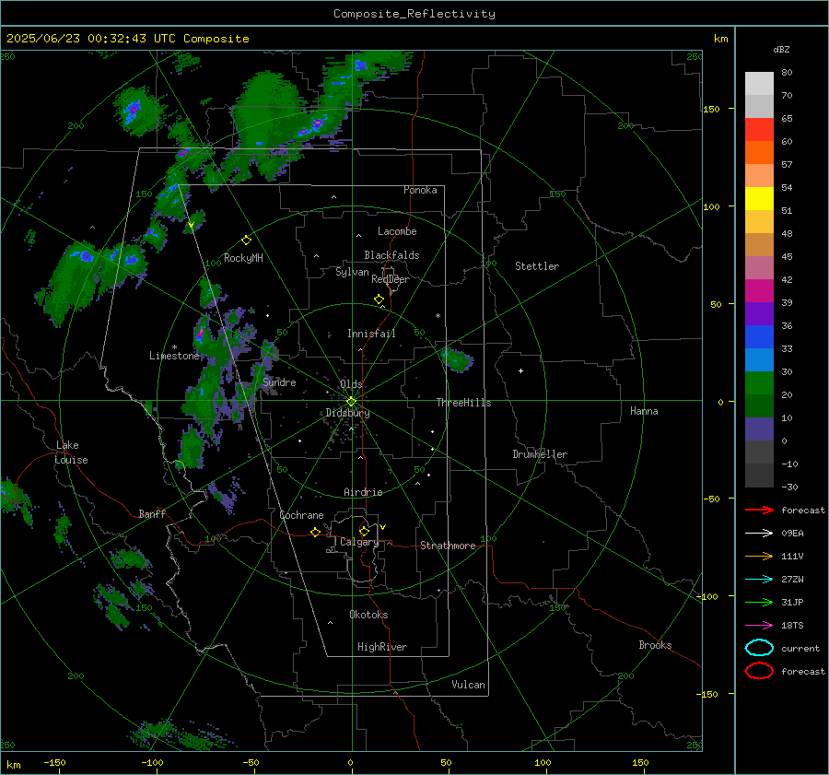Image resolution: width=829 pixels, height=775 pixels.
Task: Select the Hanna label
Action: (644, 411)
